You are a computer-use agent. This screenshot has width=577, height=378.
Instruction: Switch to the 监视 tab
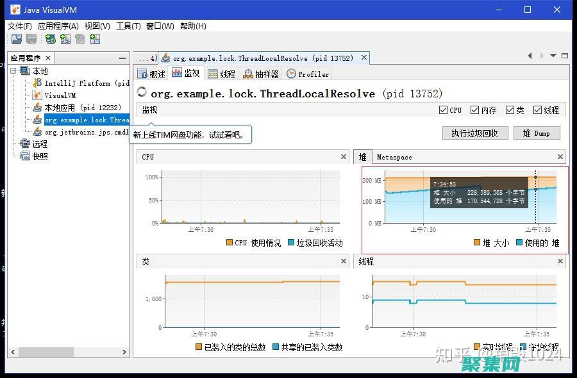187,74
